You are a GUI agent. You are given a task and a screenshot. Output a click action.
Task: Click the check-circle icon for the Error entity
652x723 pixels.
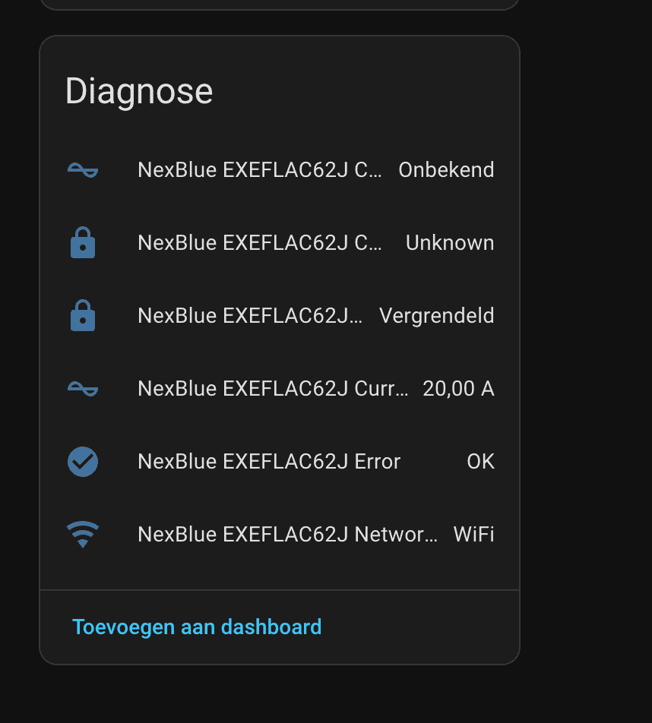coord(83,462)
